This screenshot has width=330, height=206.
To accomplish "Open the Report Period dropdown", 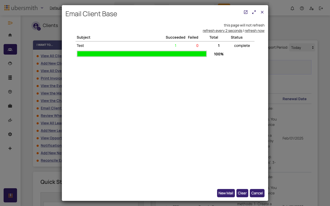I will tap(302, 48).
